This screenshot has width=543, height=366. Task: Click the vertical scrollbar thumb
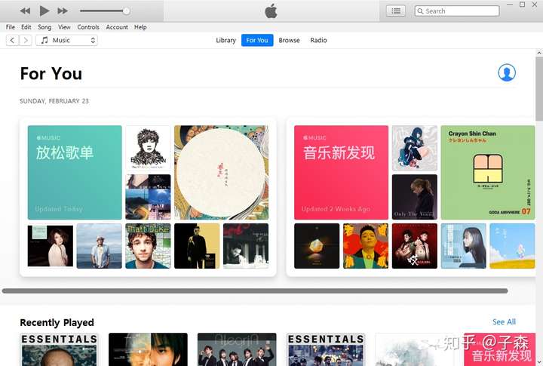click(x=539, y=89)
